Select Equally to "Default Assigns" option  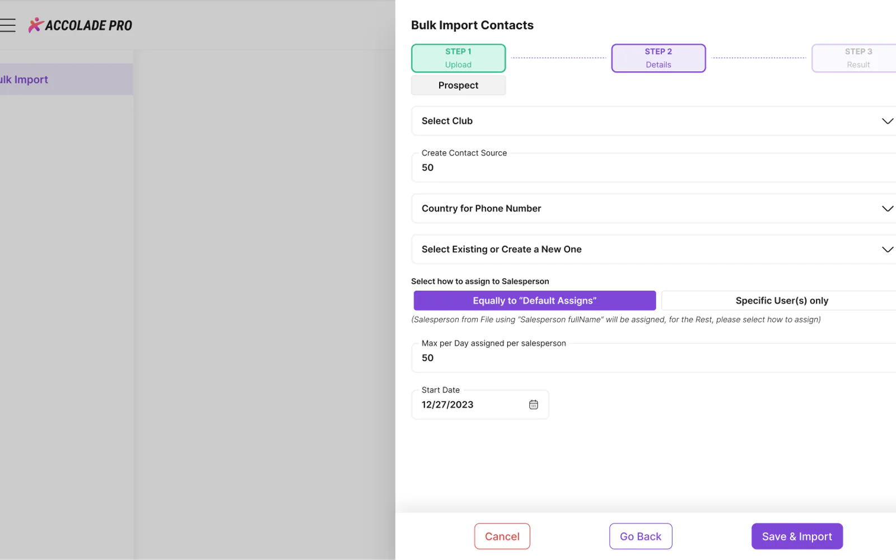tap(534, 301)
